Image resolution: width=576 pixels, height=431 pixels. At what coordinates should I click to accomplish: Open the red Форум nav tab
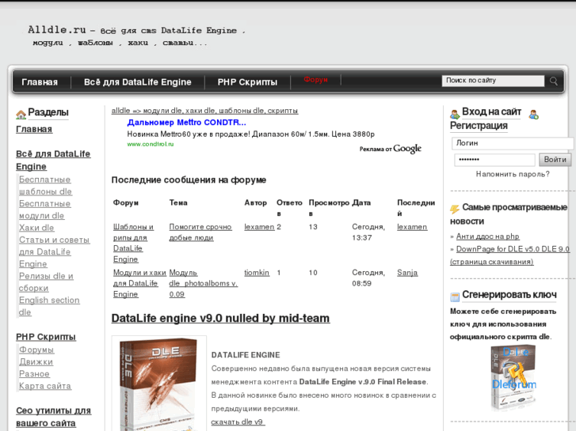coord(315,80)
